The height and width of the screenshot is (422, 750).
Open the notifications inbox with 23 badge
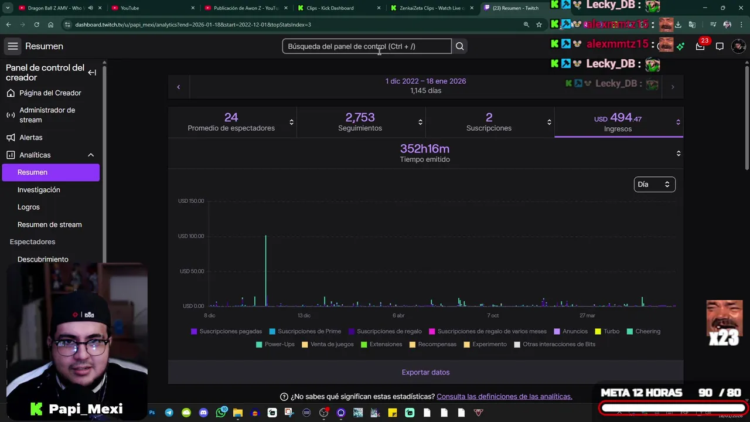click(x=700, y=46)
